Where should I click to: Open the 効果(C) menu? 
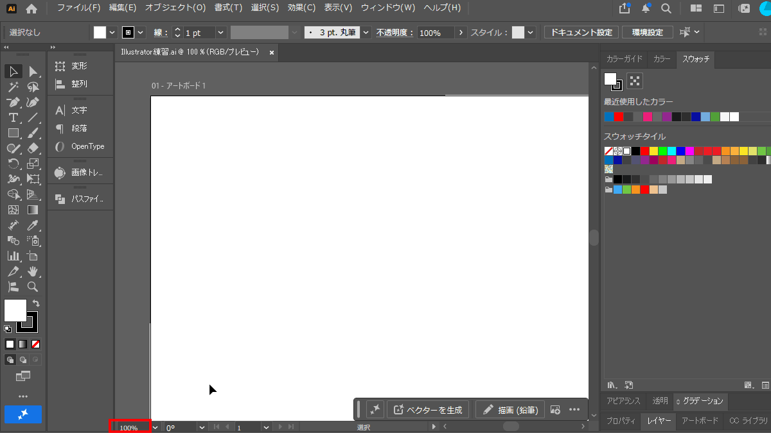pyautogui.click(x=301, y=8)
